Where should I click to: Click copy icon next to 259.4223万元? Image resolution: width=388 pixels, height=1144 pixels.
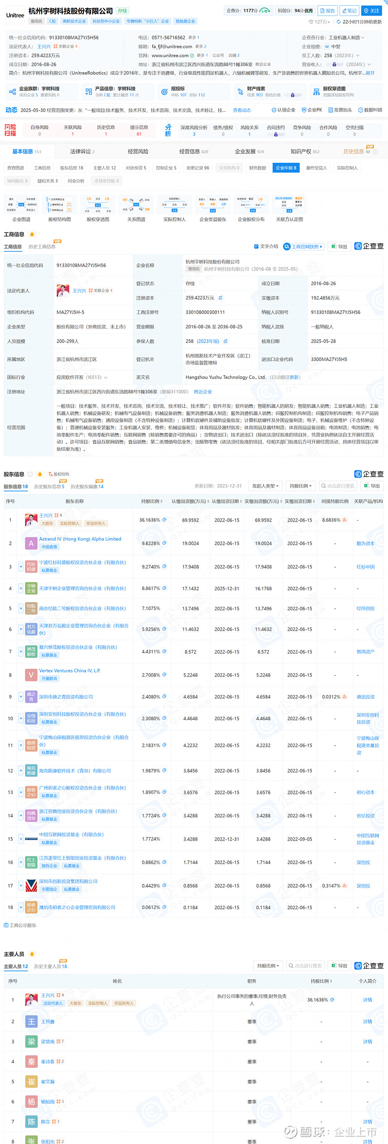(x=220, y=298)
